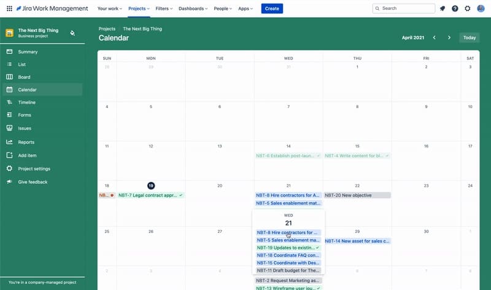Image resolution: width=491 pixels, height=290 pixels.
Task: Click the Jira Work Management logo
Action: click(52, 9)
